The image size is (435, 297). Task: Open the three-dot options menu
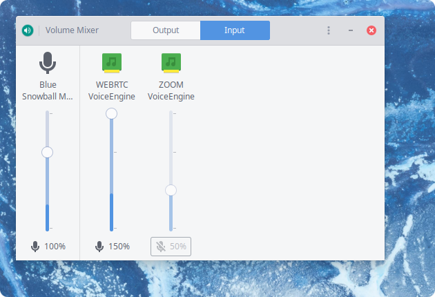pyautogui.click(x=329, y=30)
